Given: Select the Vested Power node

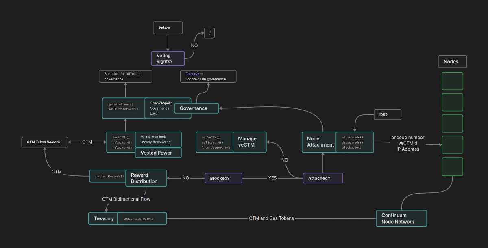Looking at the screenshot, I should pos(158,153).
